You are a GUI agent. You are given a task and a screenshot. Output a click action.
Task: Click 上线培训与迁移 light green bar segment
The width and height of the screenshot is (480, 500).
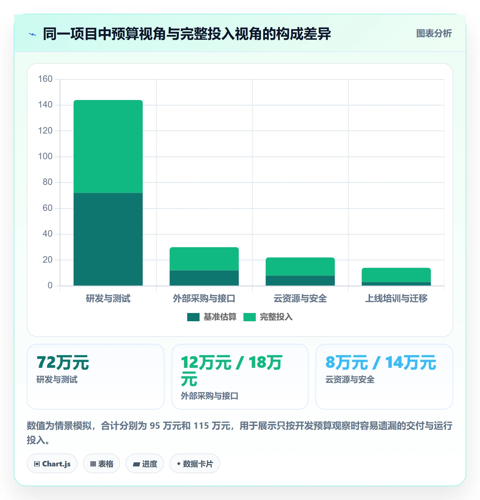click(396, 275)
